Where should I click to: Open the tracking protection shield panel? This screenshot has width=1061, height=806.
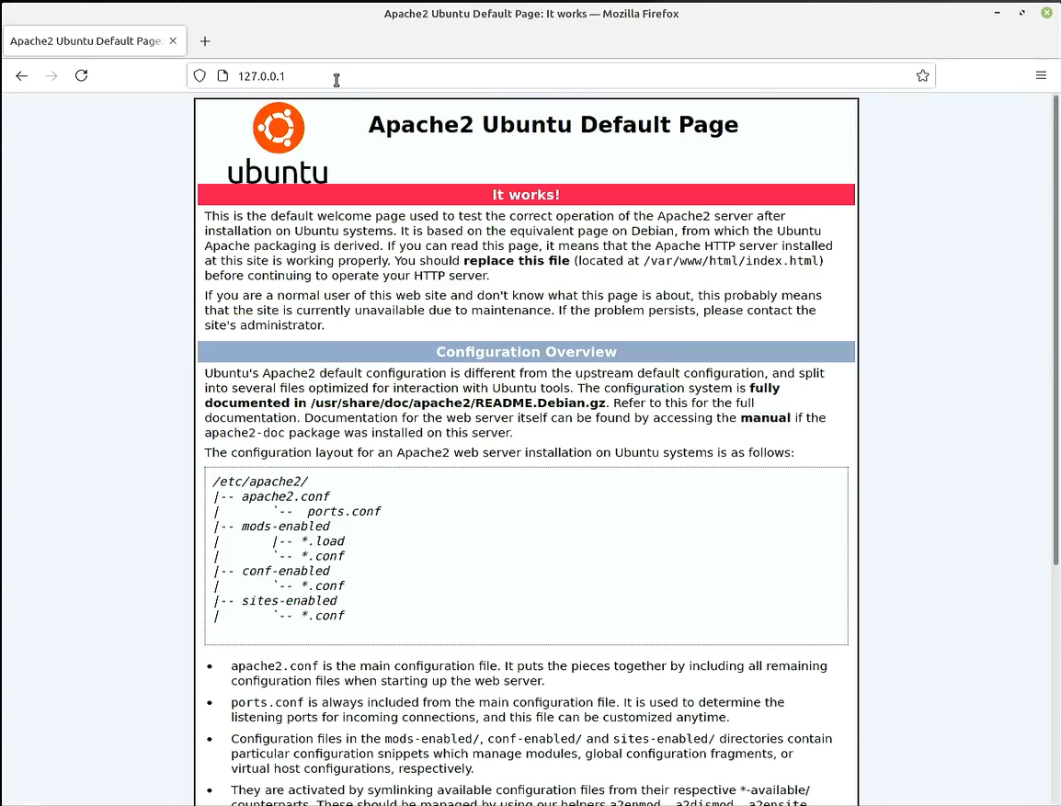[x=200, y=76]
